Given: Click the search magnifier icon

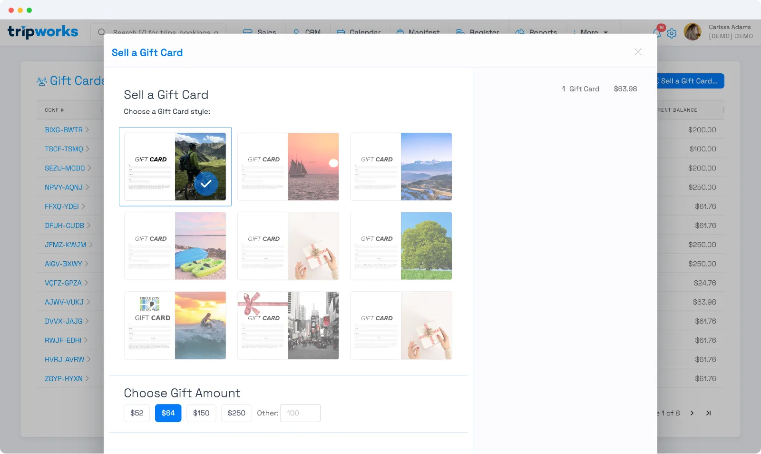Looking at the screenshot, I should [x=101, y=32].
